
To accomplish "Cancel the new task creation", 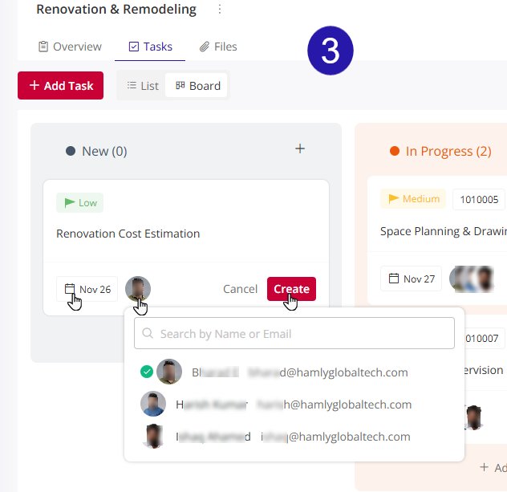I will click(240, 289).
